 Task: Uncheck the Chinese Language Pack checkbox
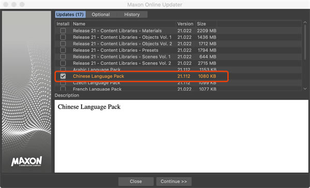[63, 76]
